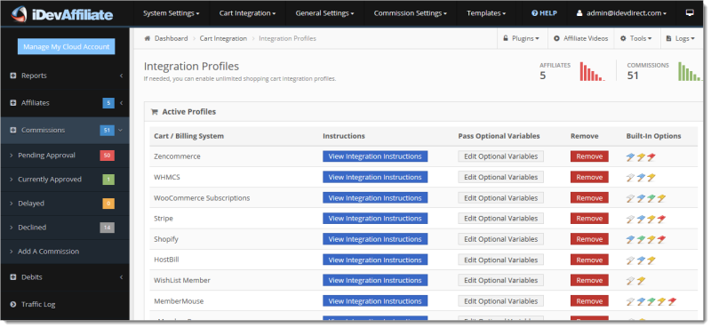Open the Tools dropdown
Image resolution: width=711 pixels, height=328 pixels.
point(636,38)
